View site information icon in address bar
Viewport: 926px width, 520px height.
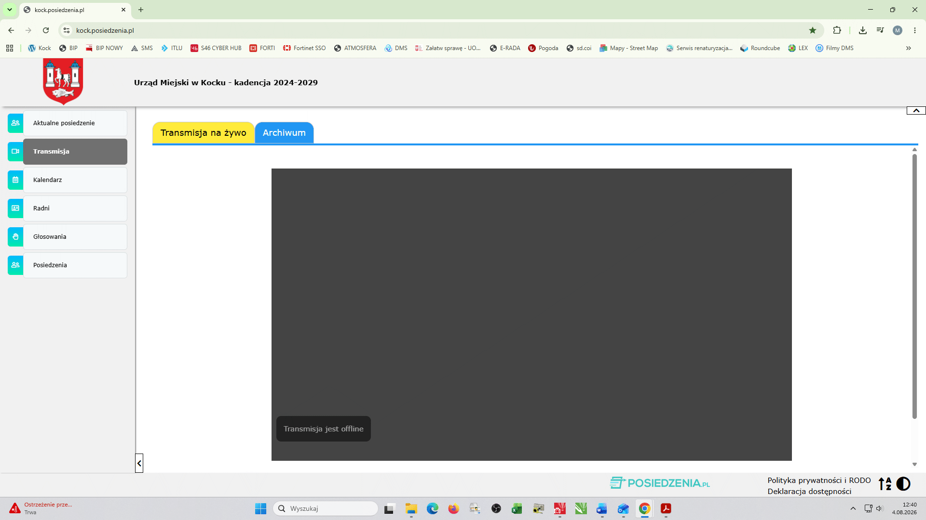(x=67, y=30)
